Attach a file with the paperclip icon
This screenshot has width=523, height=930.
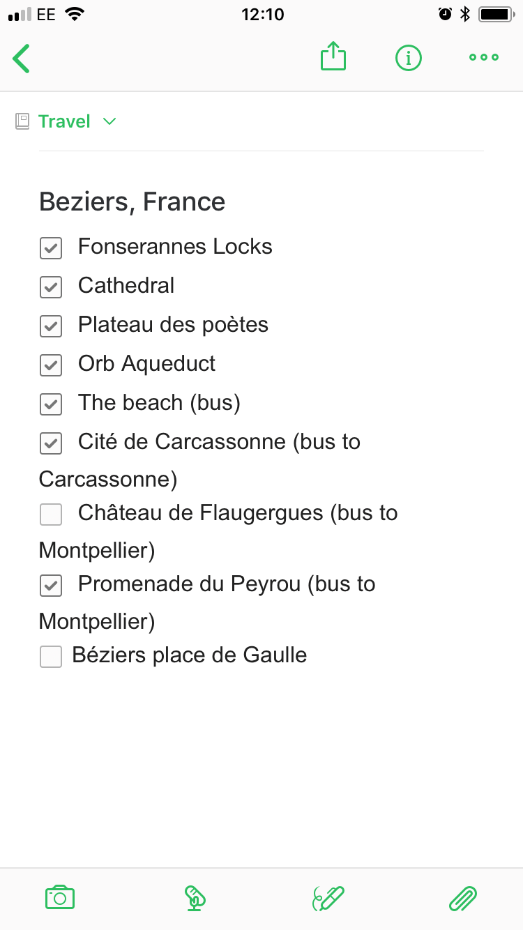click(x=462, y=898)
